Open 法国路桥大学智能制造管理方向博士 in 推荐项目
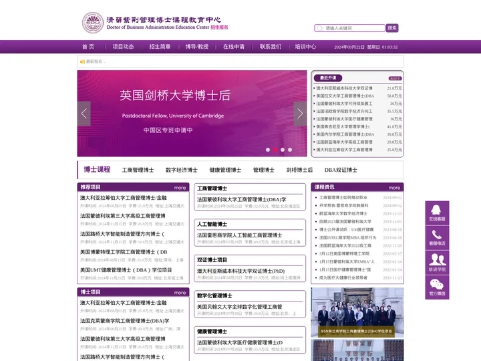This screenshot has width=481, height=361. [122, 234]
